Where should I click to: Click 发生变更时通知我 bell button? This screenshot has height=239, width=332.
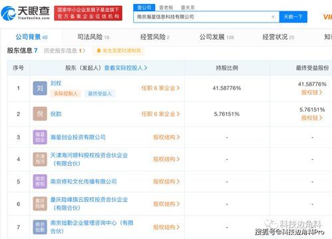118,50
